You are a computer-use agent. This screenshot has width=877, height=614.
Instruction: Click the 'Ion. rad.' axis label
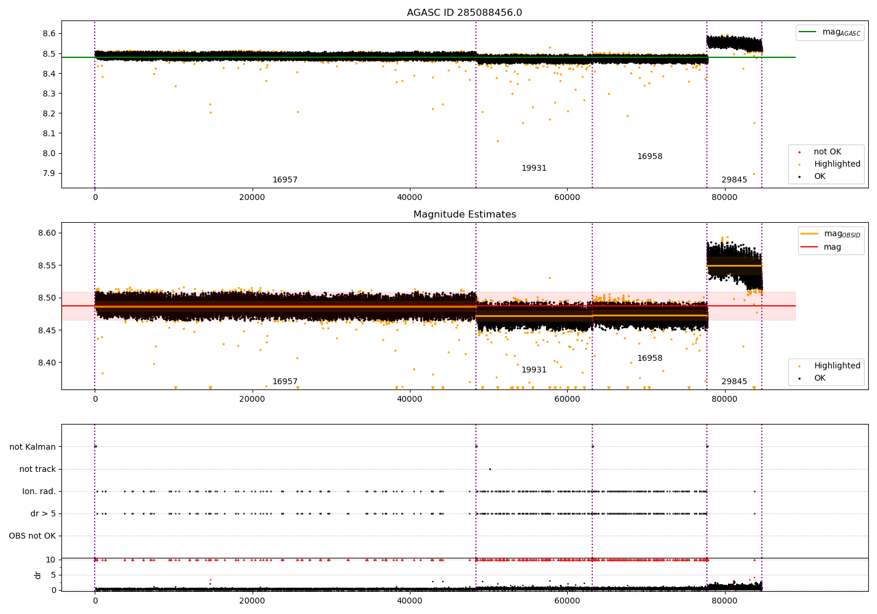pos(39,491)
